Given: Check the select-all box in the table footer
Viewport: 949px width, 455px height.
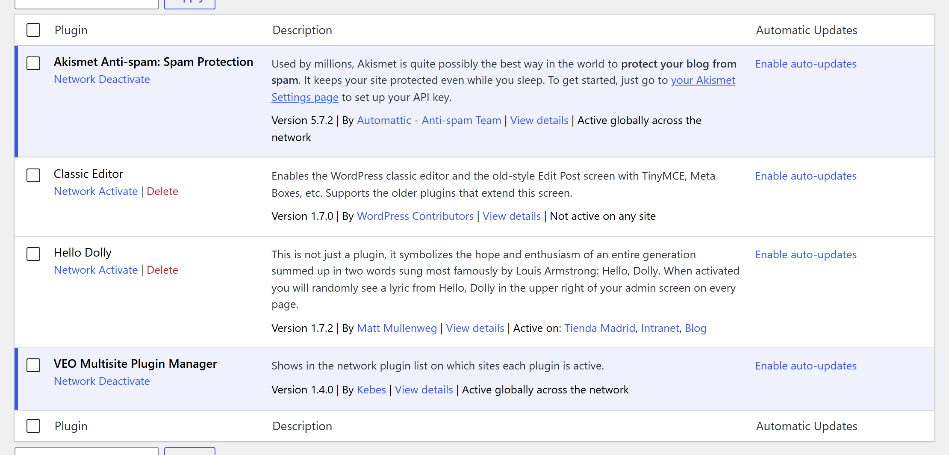Looking at the screenshot, I should click(x=33, y=426).
